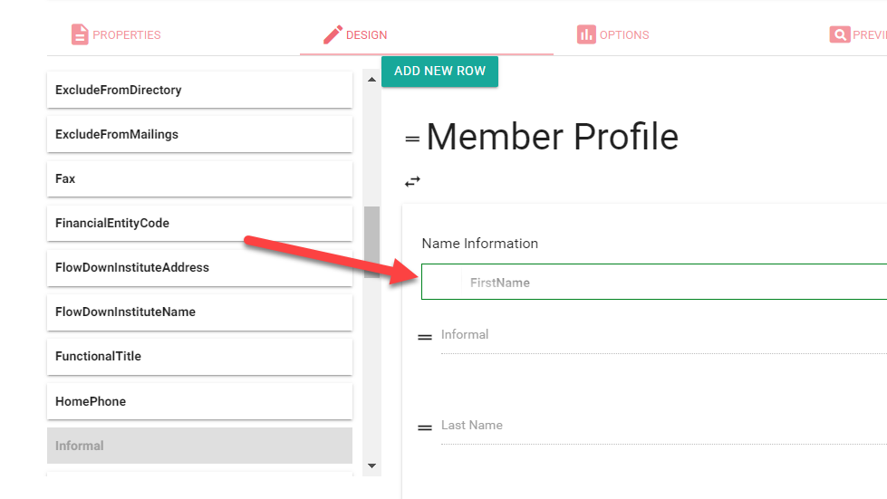
Task: Click the Properties tab document icon
Action: click(81, 34)
